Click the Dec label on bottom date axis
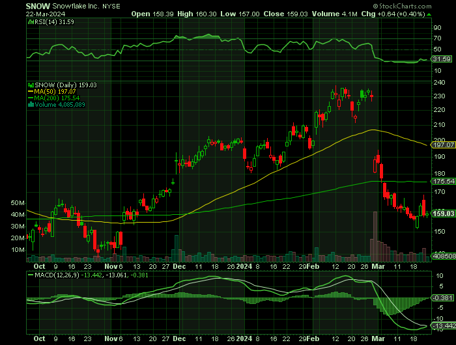 coord(180,339)
